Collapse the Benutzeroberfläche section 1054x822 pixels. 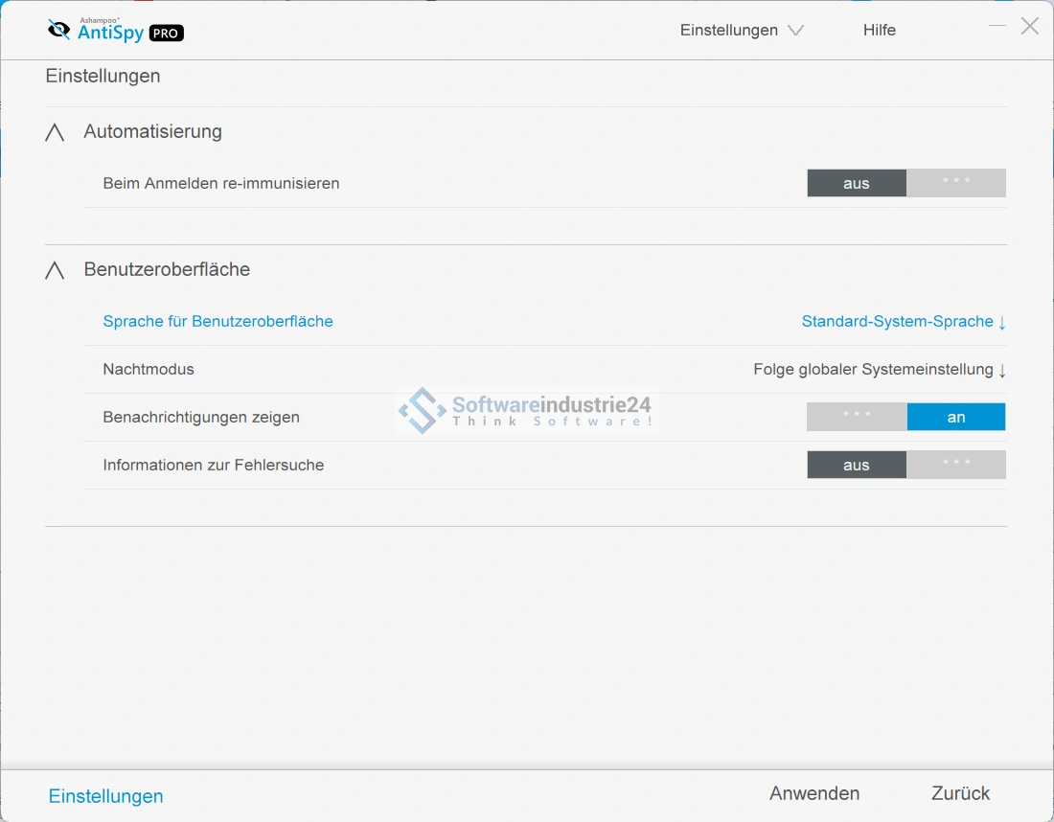click(x=55, y=271)
